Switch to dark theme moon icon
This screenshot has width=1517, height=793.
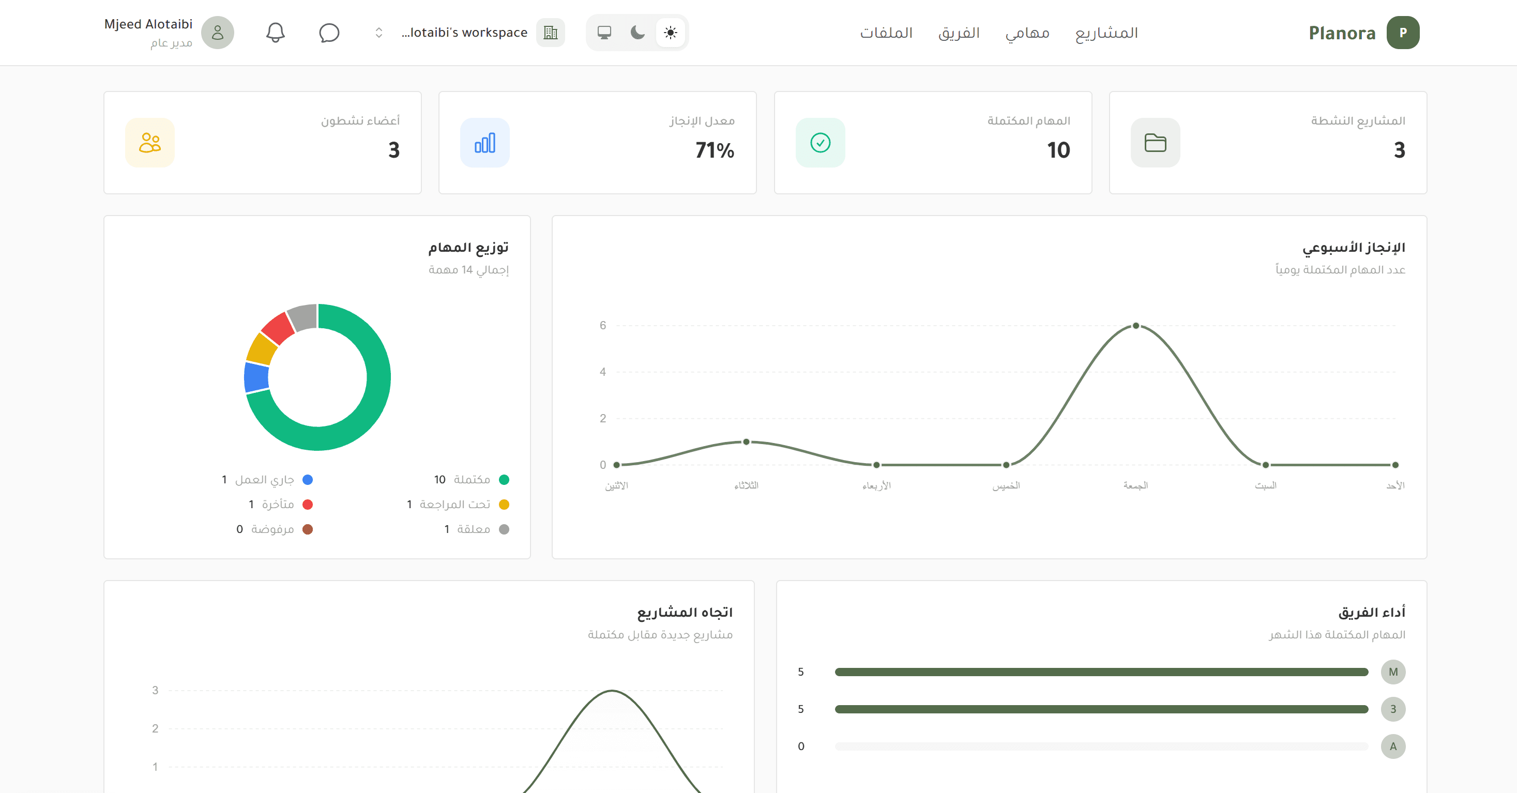coord(637,33)
